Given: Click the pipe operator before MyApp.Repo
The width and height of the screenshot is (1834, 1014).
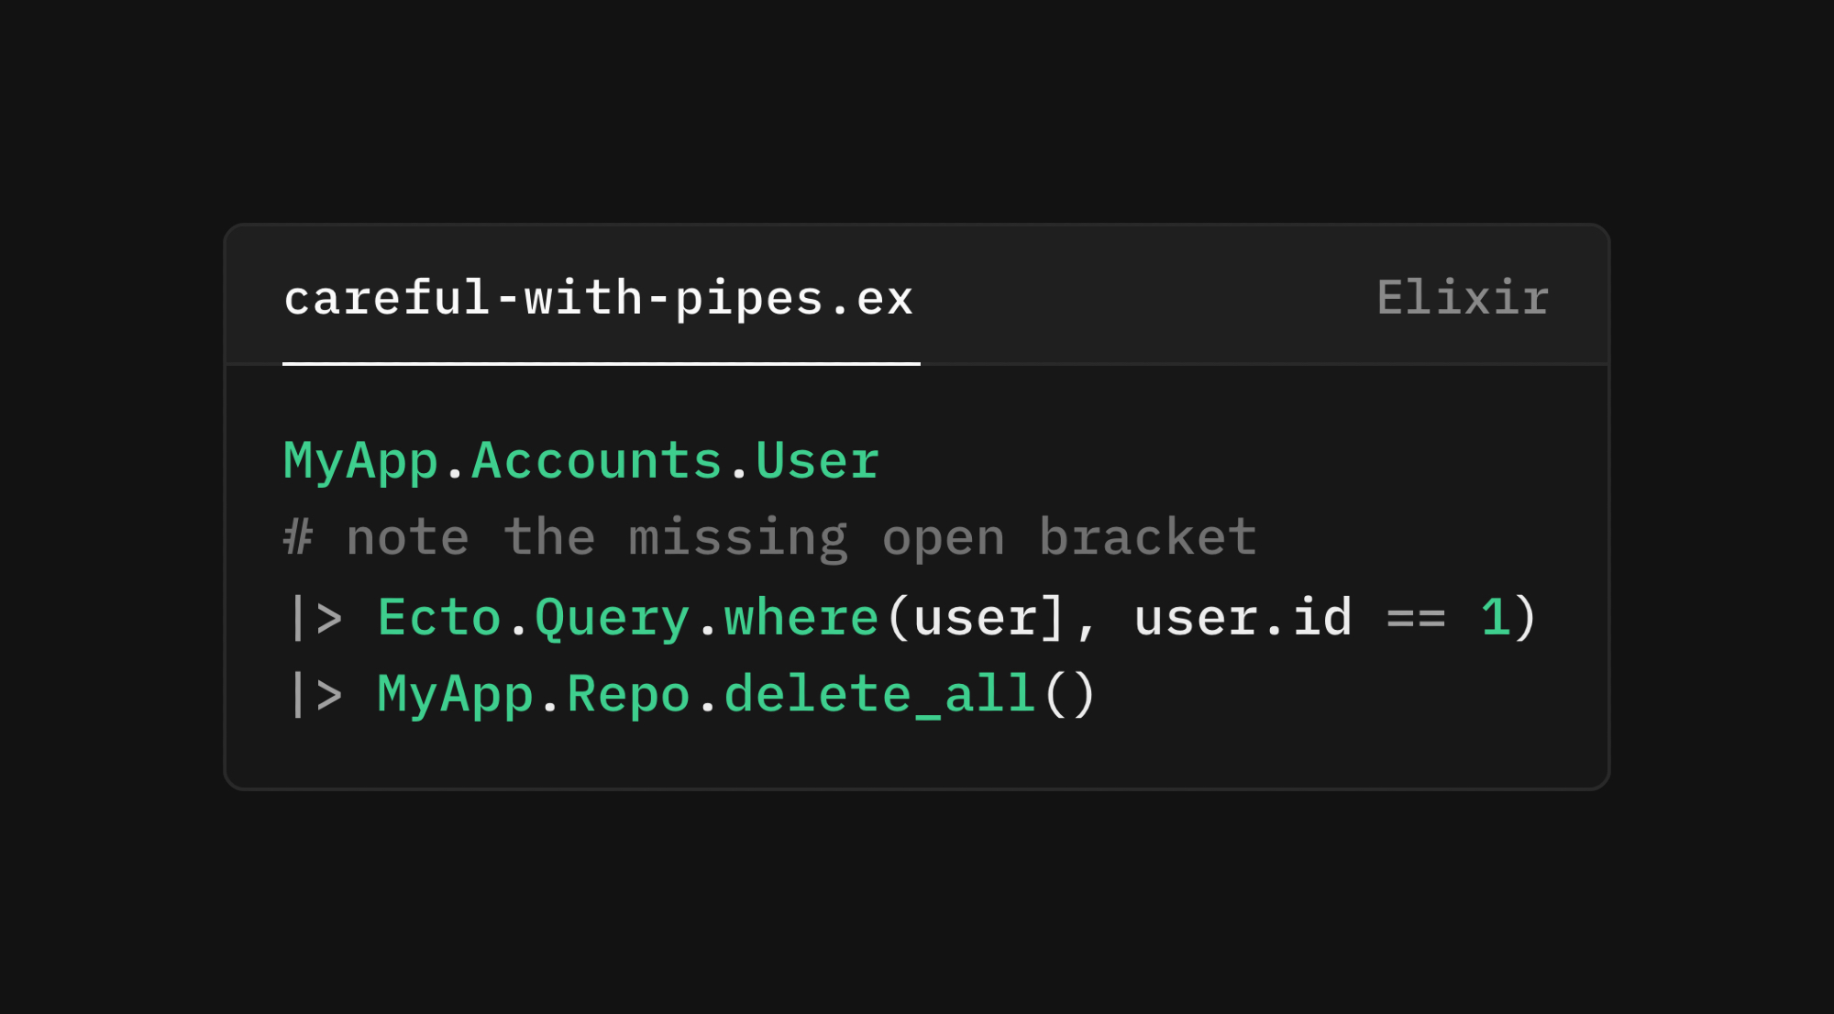Looking at the screenshot, I should pos(315,695).
